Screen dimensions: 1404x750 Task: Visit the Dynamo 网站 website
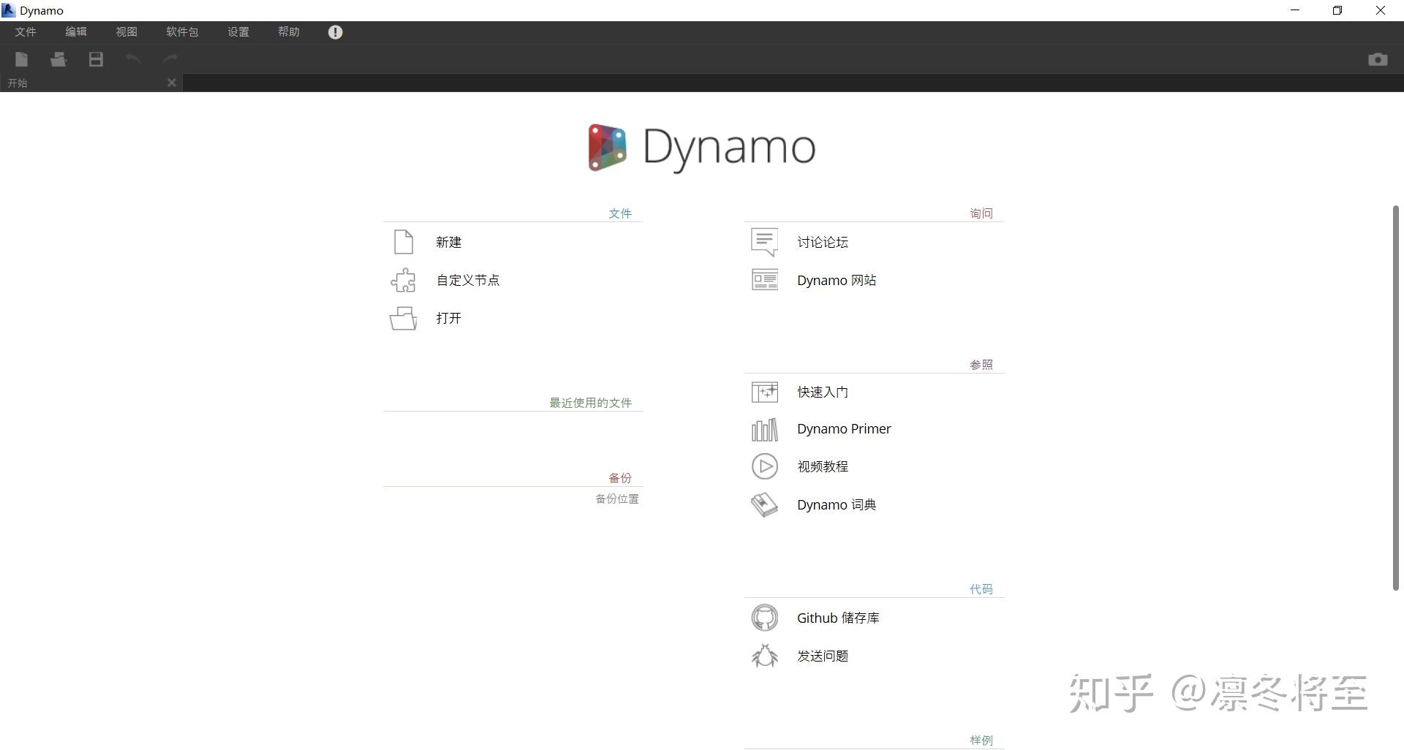click(836, 280)
